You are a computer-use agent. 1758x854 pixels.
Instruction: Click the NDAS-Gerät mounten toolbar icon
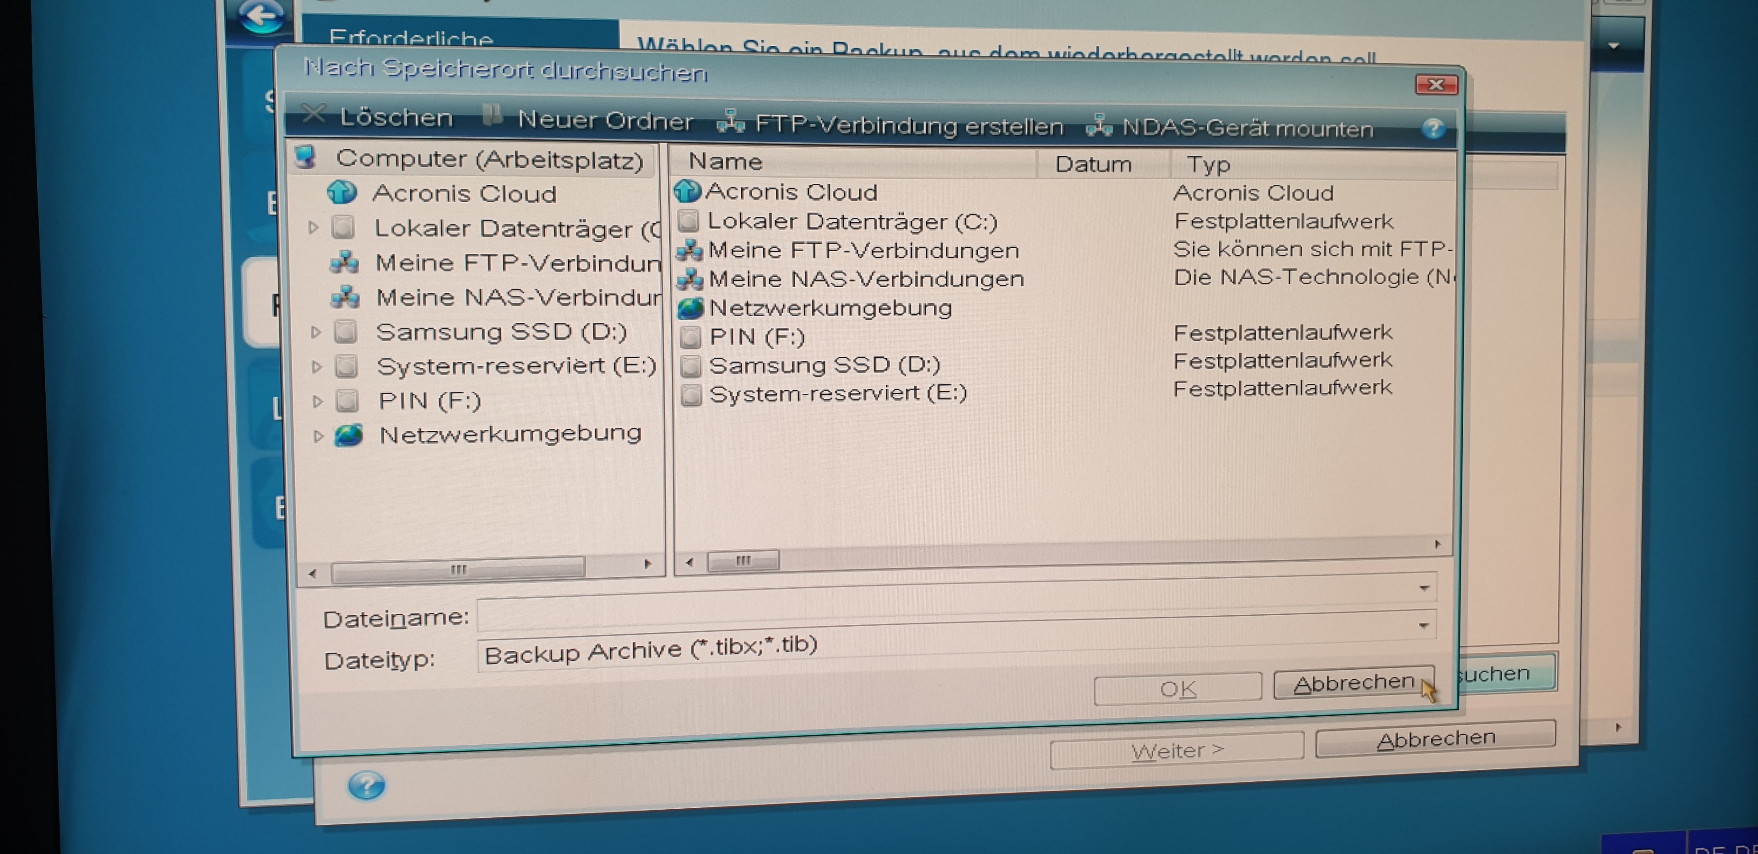tap(1099, 125)
